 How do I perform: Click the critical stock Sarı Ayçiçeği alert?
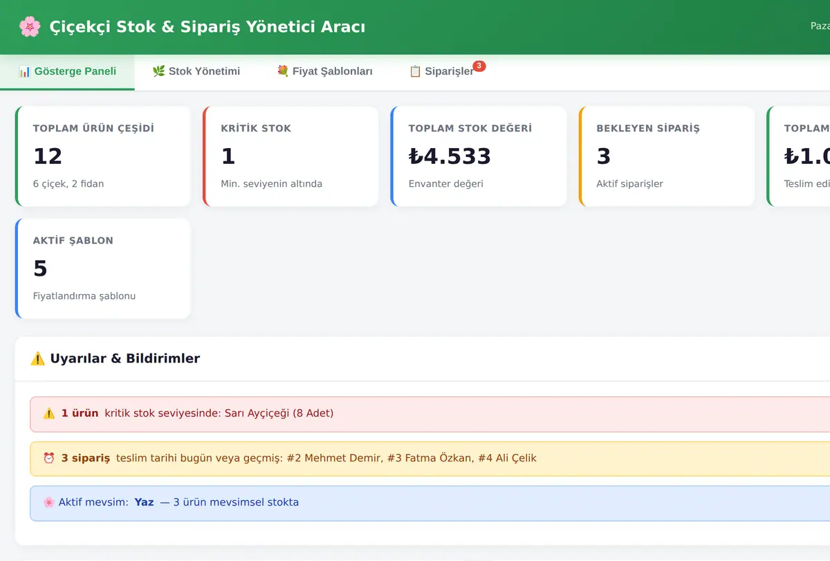pyautogui.click(x=430, y=414)
